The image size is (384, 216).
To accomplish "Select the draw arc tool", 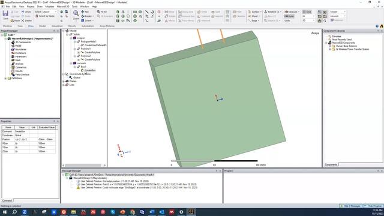I will 152,12.
